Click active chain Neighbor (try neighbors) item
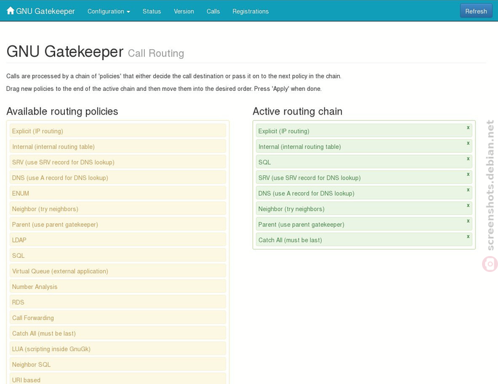The image size is (498, 384). 364,209
